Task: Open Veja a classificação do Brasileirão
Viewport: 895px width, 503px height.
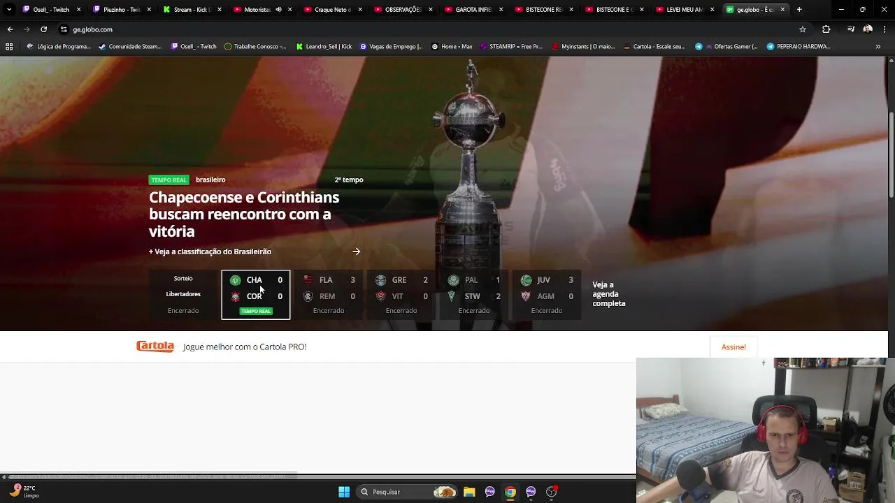Action: pyautogui.click(x=210, y=251)
